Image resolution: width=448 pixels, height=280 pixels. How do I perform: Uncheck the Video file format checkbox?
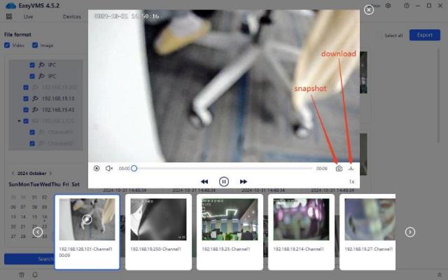[7, 45]
